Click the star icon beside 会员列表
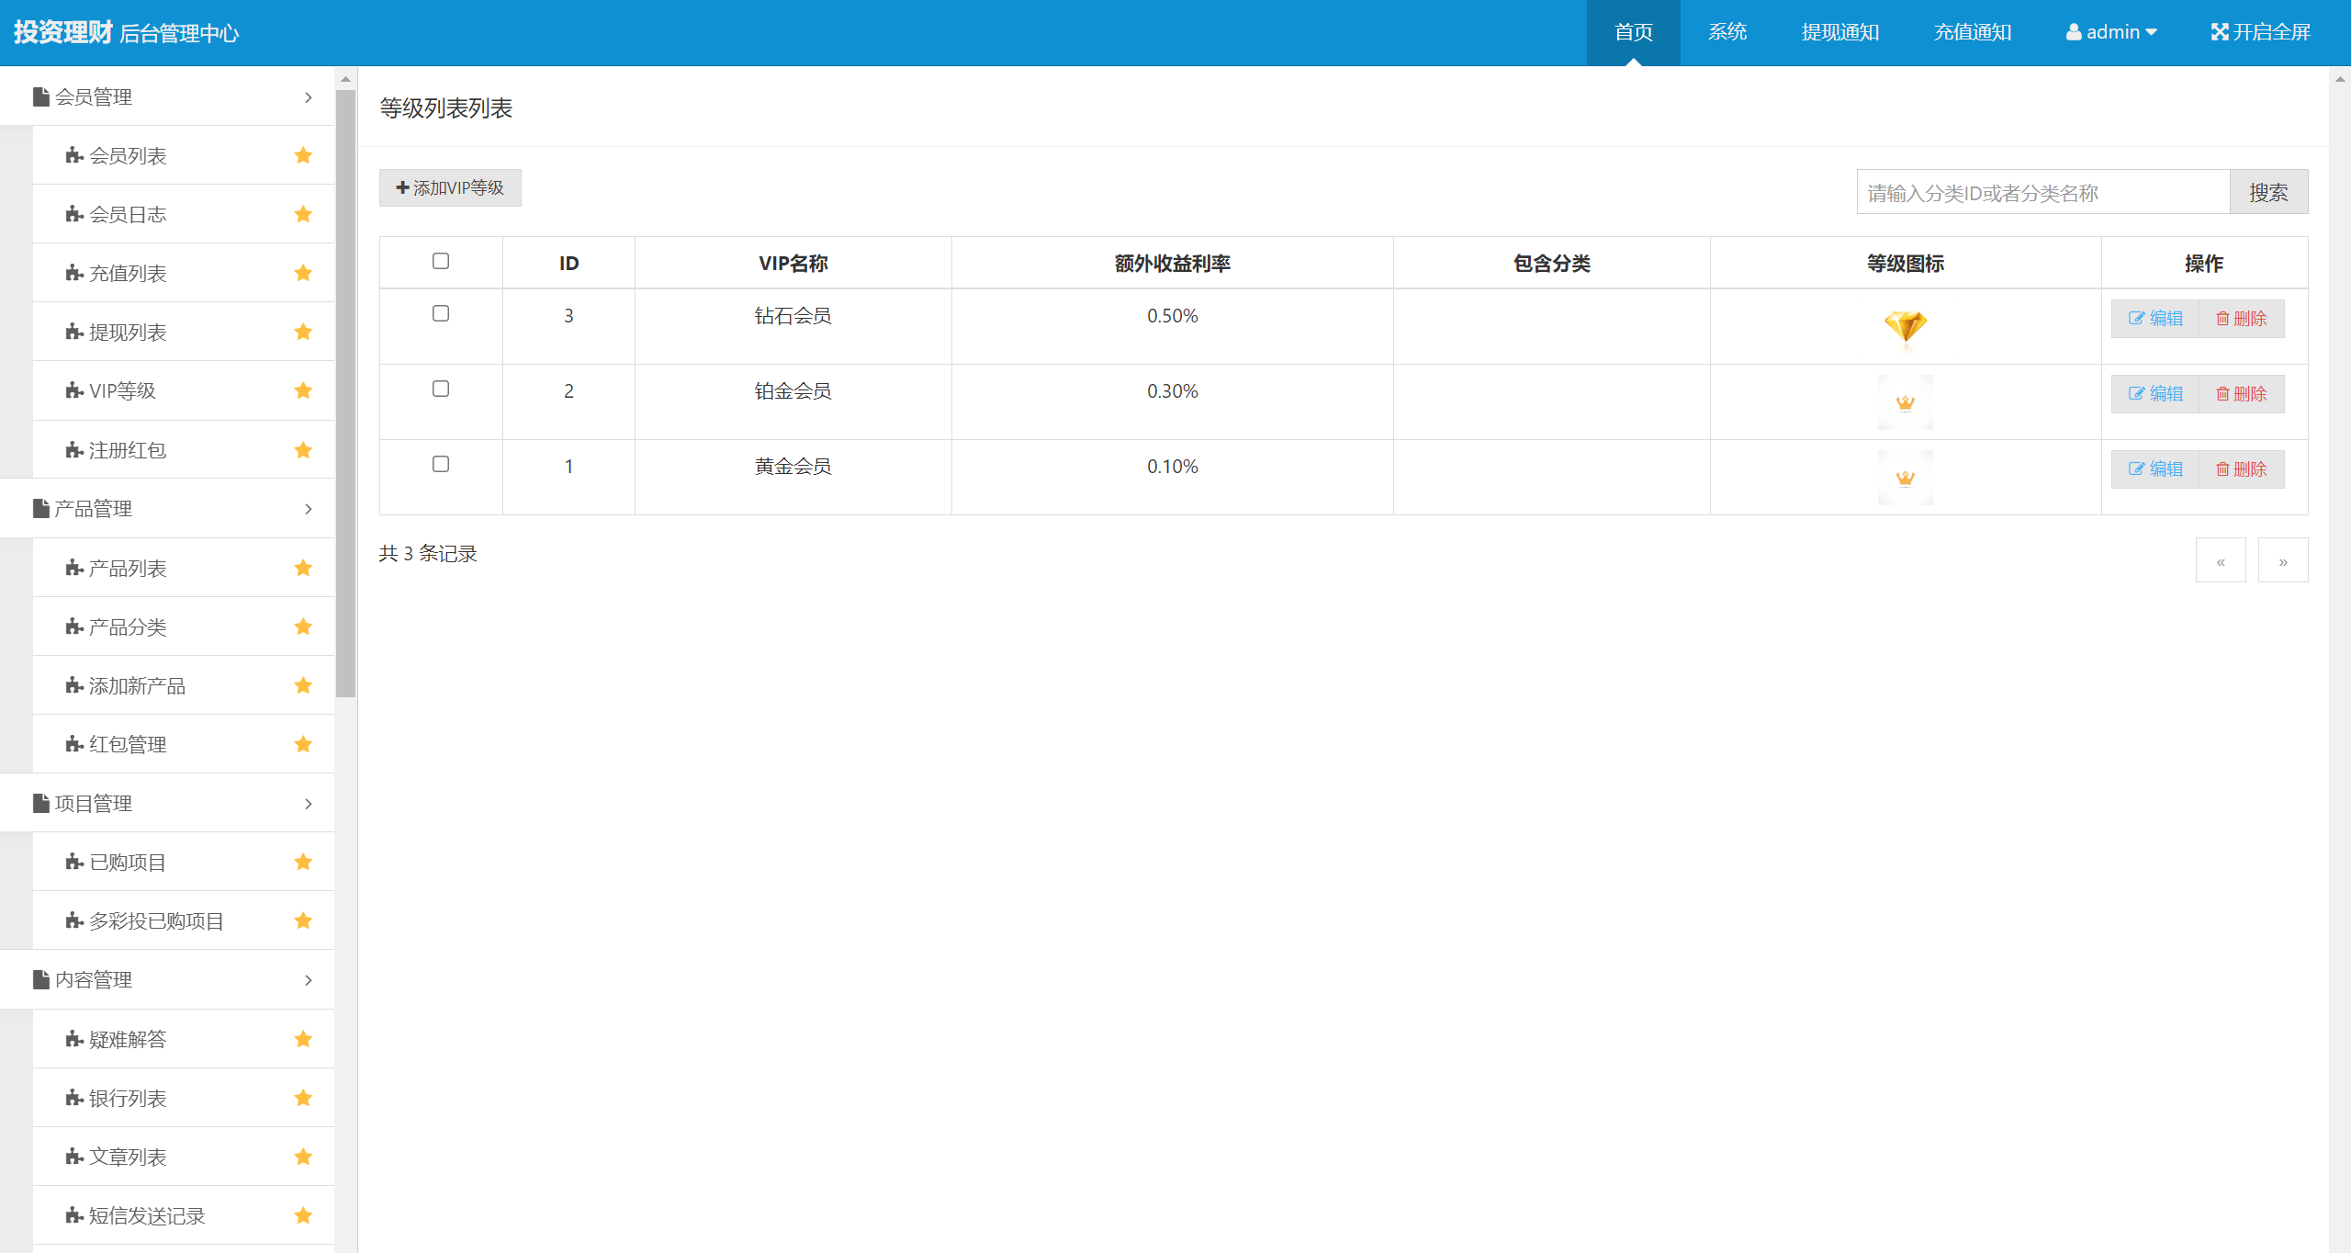 303,155
